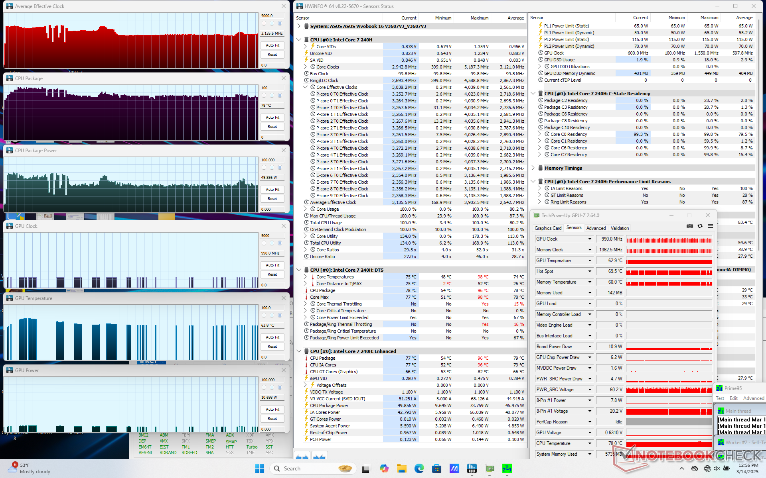Expand the System: ASUS Vivobook 16 node
This screenshot has width=766, height=478.
299,26
